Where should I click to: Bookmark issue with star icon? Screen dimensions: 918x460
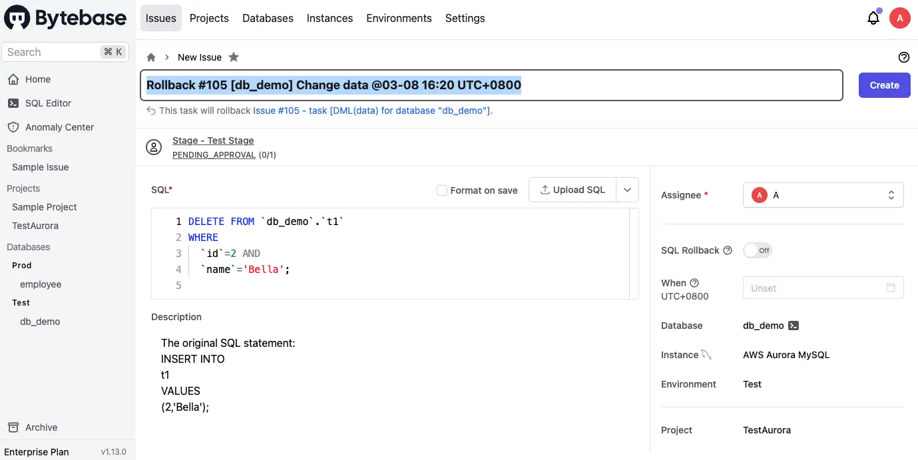[234, 57]
